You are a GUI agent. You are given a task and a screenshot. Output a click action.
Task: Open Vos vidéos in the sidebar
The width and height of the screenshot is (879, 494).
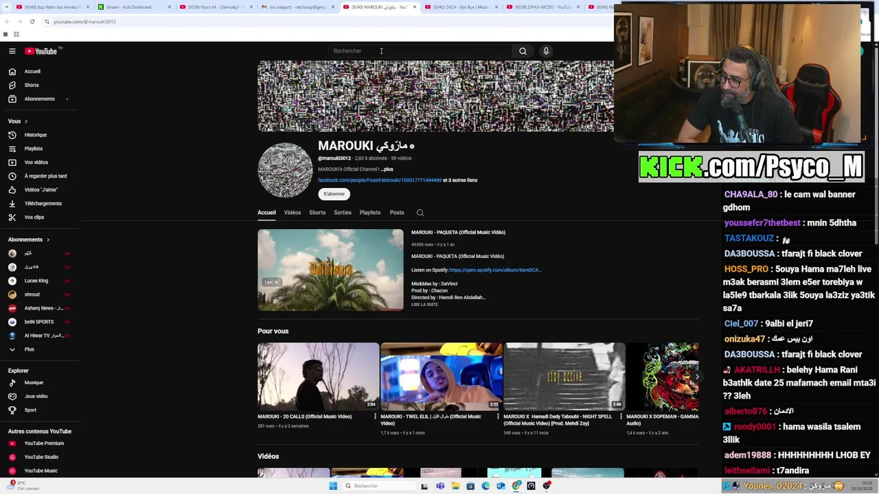click(x=36, y=163)
